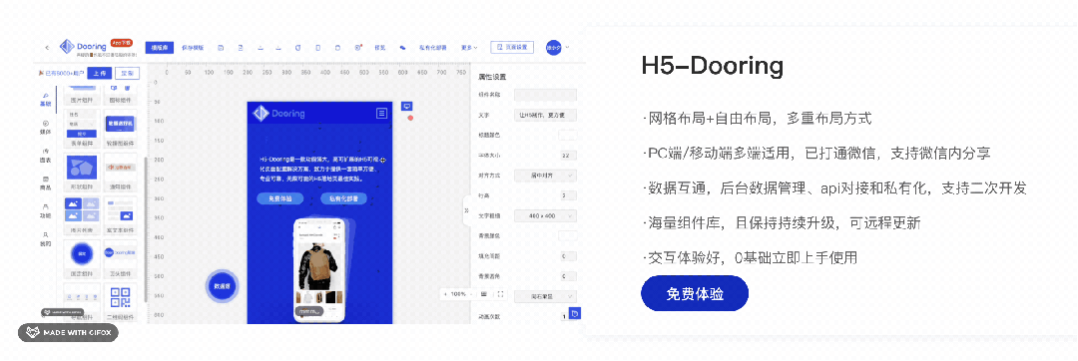Screen dimensions: 1078x361
Task: Click the floating blue circle button on the canvas
Action: pyautogui.click(x=222, y=286)
